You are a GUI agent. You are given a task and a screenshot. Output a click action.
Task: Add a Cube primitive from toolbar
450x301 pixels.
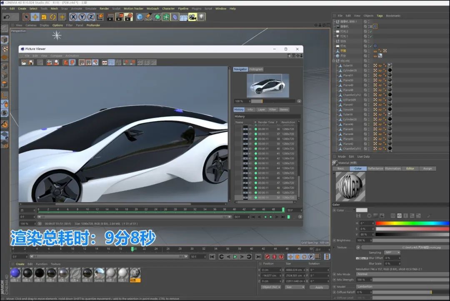(x=140, y=17)
